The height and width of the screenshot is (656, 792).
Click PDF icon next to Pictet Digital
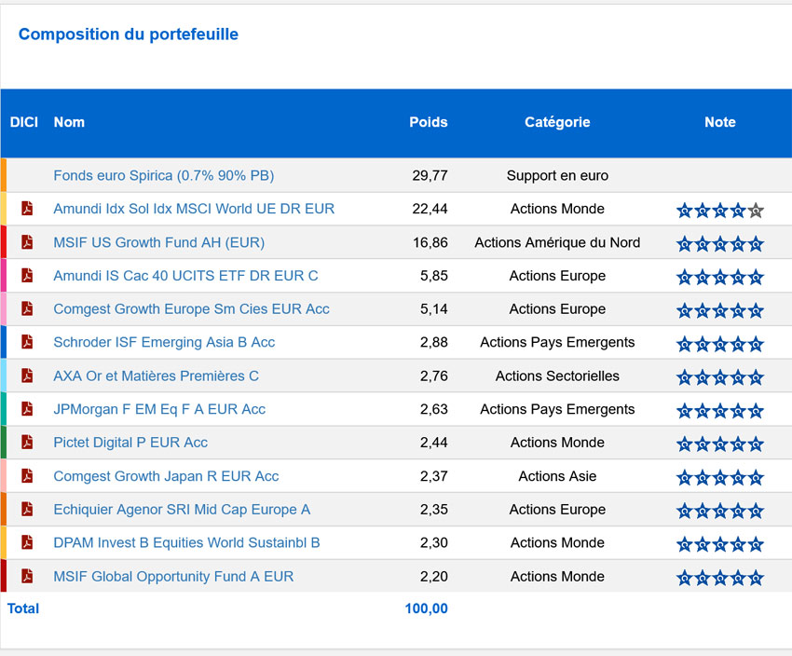tap(27, 443)
